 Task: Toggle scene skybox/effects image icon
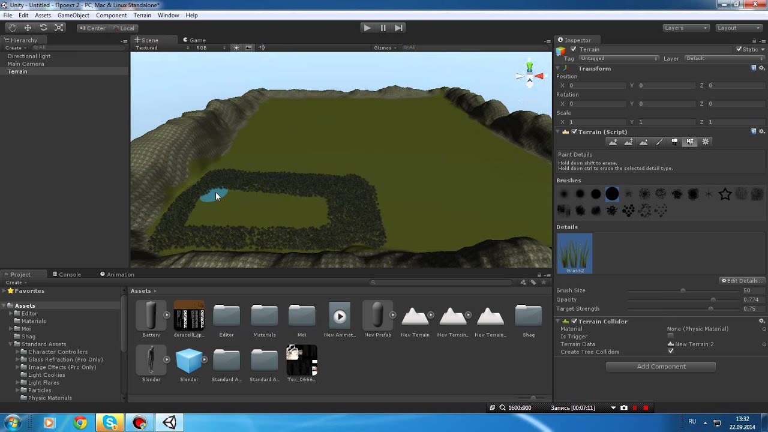(x=248, y=47)
